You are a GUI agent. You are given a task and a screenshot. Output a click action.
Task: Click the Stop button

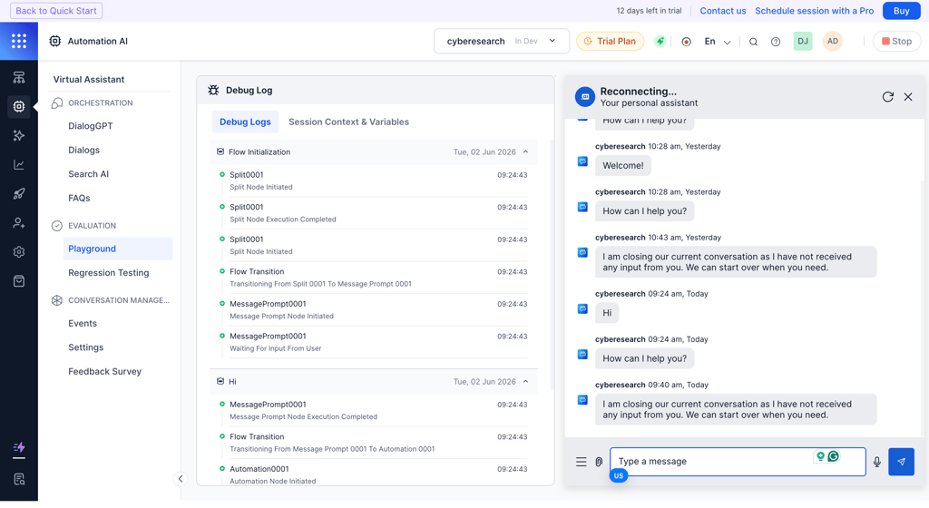(x=896, y=42)
